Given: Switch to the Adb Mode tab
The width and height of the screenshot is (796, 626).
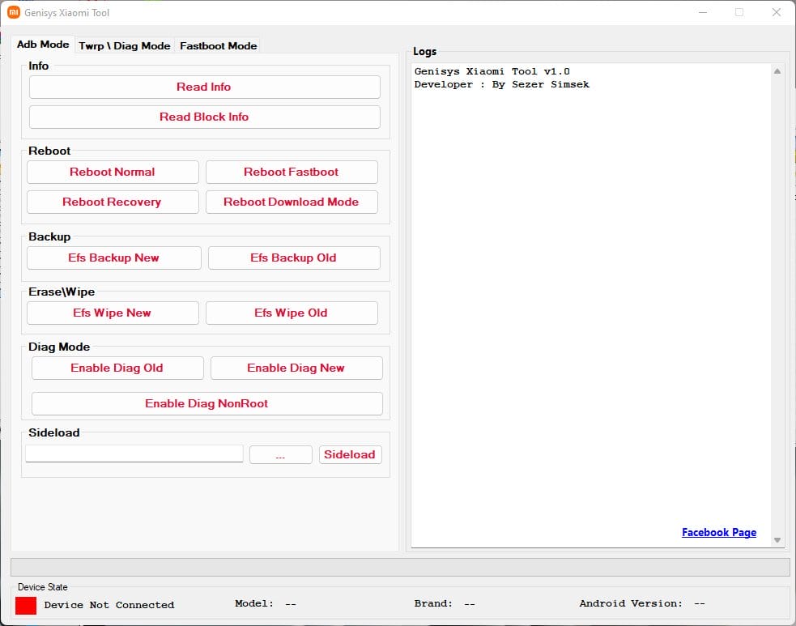Looking at the screenshot, I should click(43, 45).
